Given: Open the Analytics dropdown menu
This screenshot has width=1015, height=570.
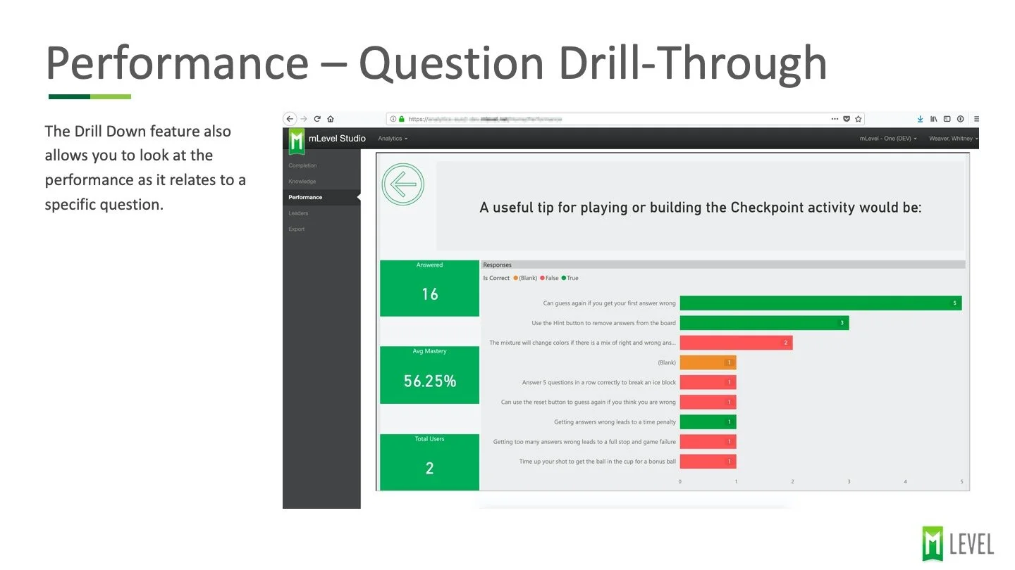Looking at the screenshot, I should 393,139.
